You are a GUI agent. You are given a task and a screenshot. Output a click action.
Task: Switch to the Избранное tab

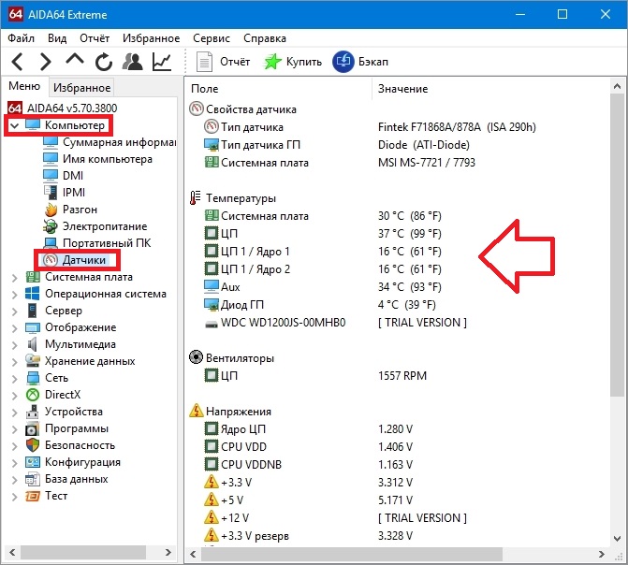tap(81, 88)
